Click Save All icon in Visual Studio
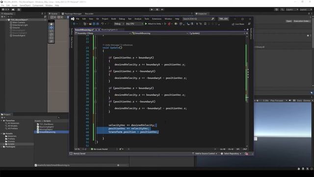The image size is (314, 177). [x=98, y=24]
